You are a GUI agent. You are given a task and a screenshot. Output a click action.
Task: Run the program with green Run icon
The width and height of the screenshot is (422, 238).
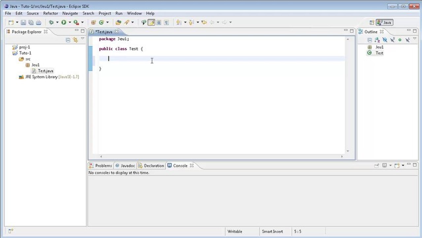tap(64, 22)
